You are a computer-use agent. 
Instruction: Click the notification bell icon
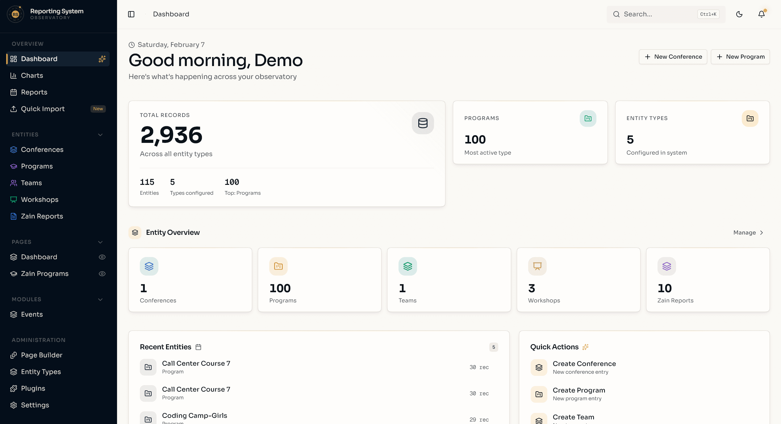click(761, 14)
